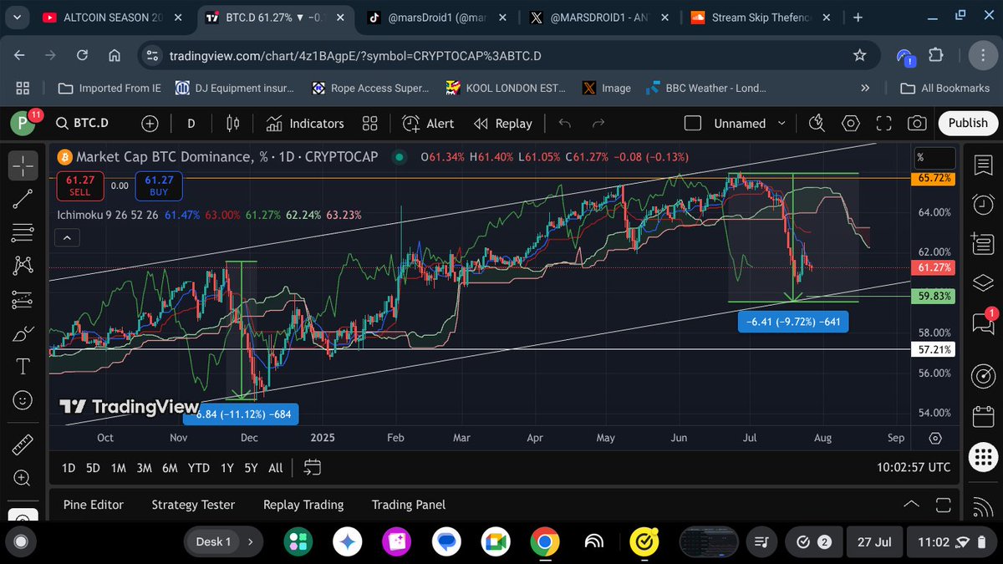This screenshot has width=1003, height=564.
Task: Redo the chart action
Action: [x=598, y=123]
